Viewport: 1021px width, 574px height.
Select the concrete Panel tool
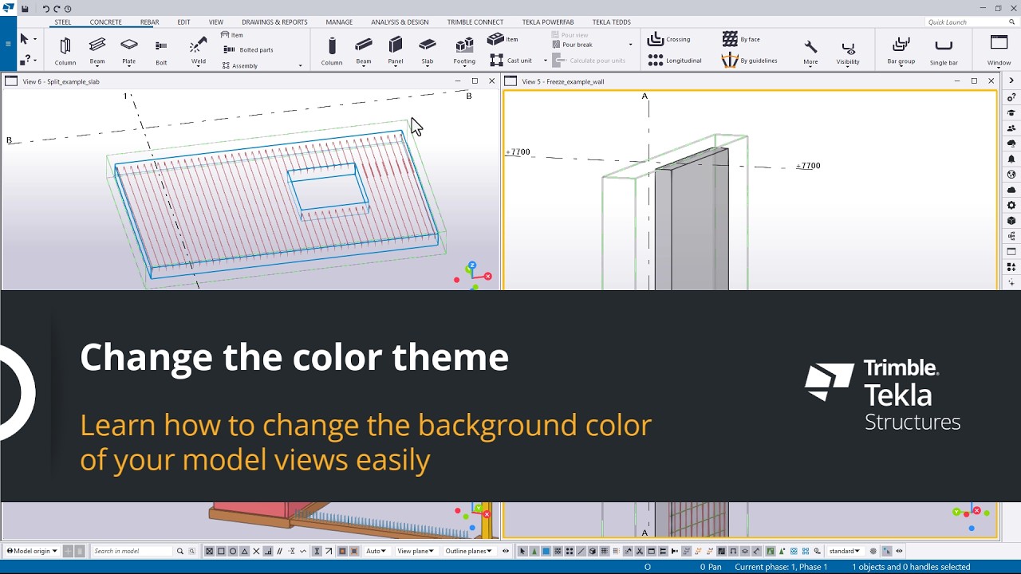[396, 51]
